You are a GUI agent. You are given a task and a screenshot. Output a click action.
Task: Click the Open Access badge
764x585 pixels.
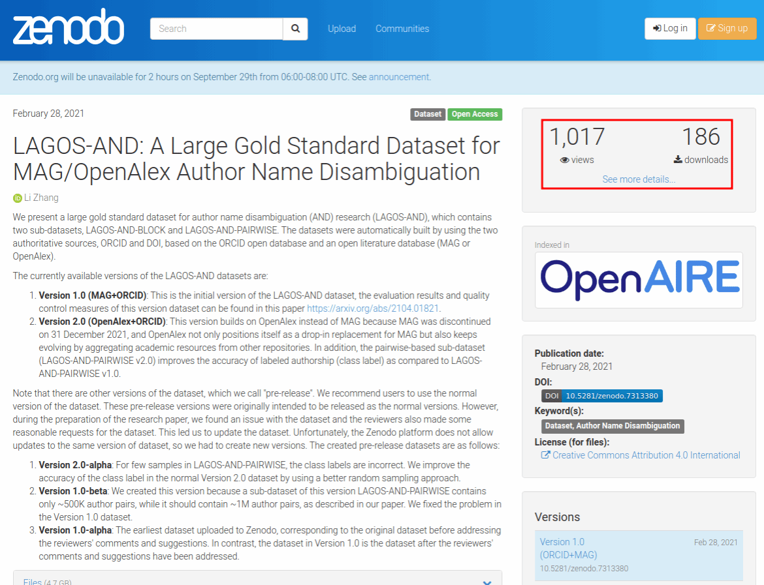pos(475,114)
